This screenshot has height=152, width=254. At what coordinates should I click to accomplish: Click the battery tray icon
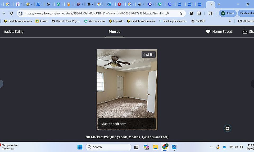(241, 147)
